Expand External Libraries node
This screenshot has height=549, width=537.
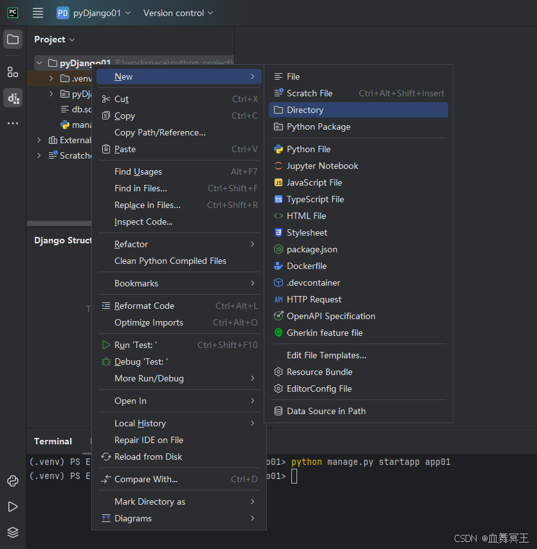point(39,140)
